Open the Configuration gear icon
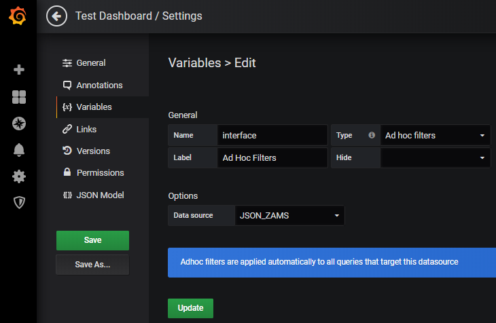 pyautogui.click(x=19, y=176)
